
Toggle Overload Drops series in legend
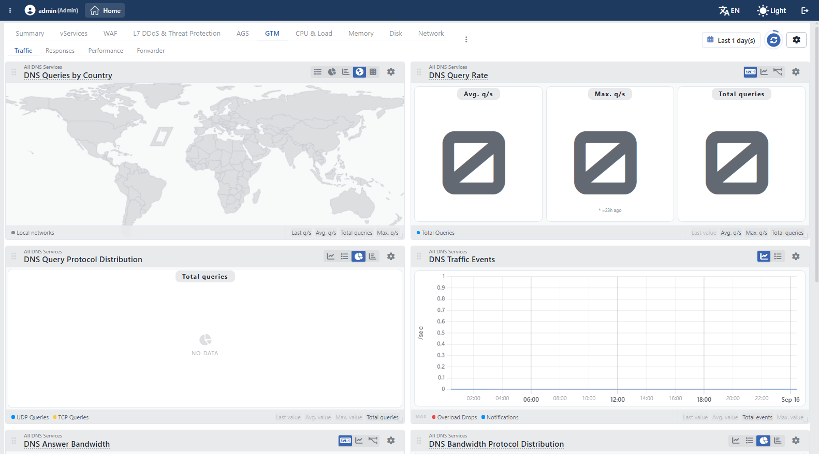click(455, 417)
